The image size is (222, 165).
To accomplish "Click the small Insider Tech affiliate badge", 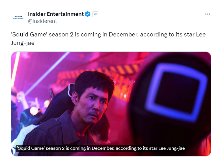I will pyautogui.click(x=95, y=14).
